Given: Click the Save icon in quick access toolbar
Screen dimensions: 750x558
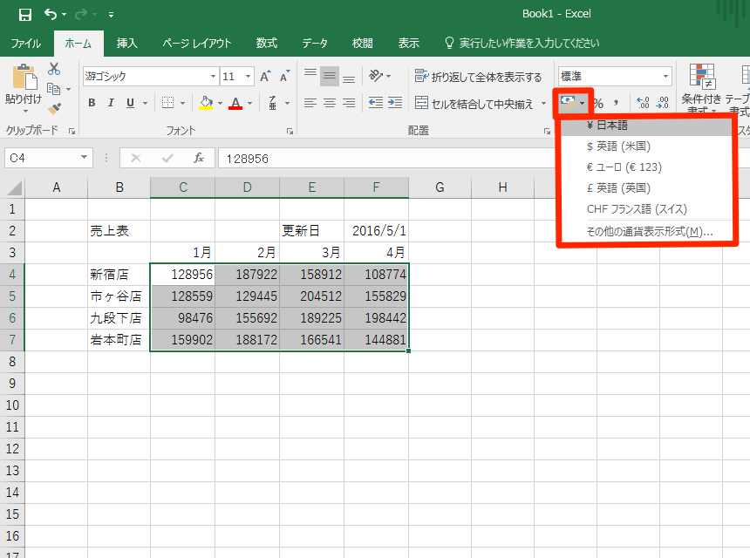Looking at the screenshot, I should pos(25,14).
